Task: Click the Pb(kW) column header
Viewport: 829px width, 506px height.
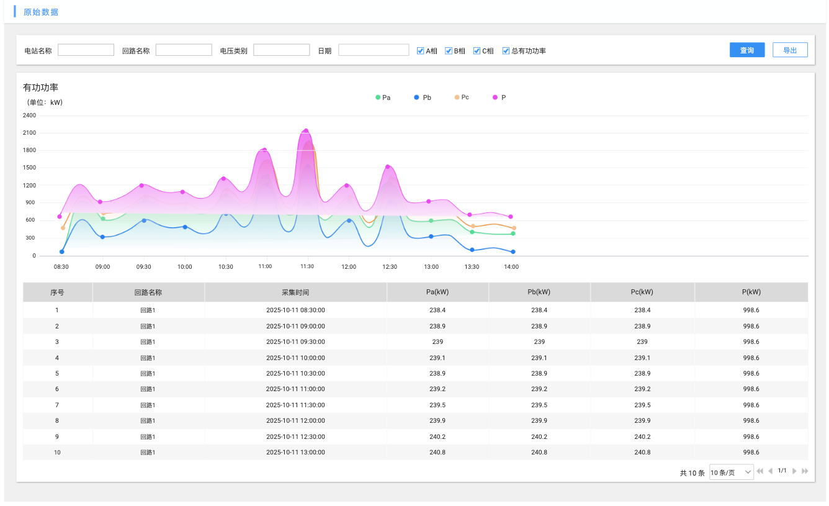Action: (x=539, y=292)
